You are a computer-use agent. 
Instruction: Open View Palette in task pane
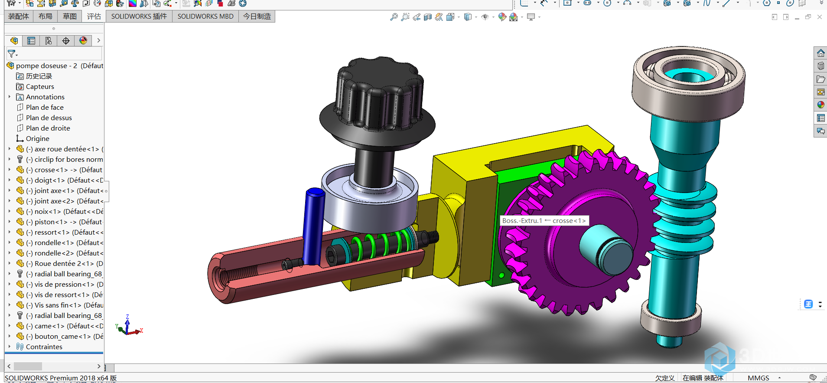click(x=820, y=92)
